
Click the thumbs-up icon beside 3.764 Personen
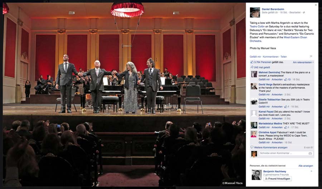pyautogui.click(x=252, y=62)
